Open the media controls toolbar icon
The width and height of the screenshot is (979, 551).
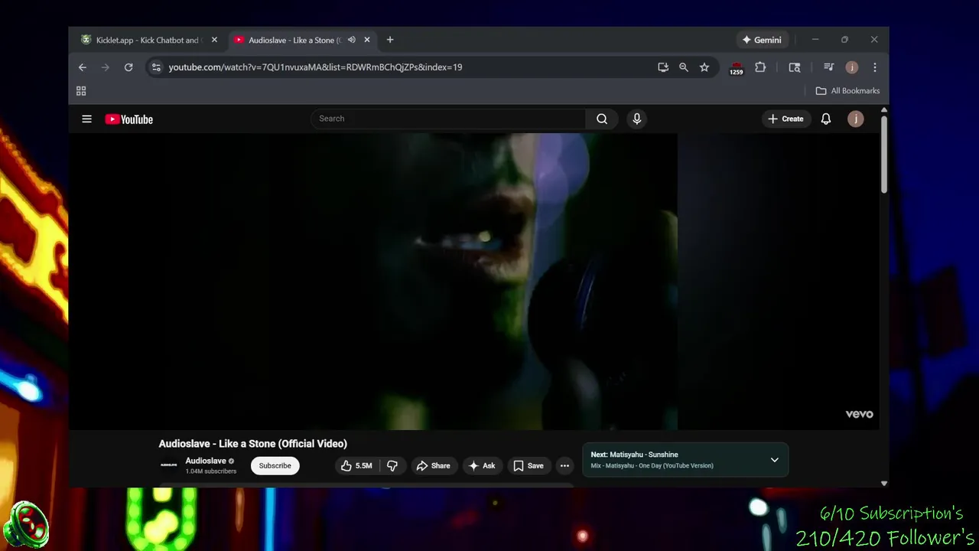[828, 67]
